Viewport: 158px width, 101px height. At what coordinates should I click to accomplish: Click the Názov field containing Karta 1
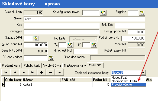pos(84,19)
